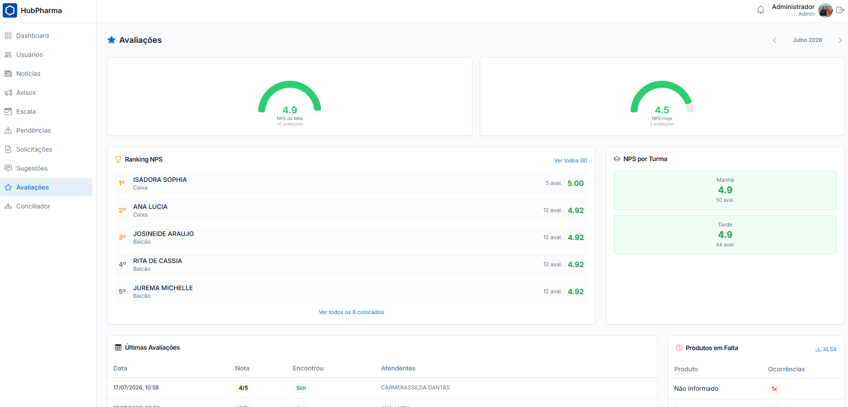Click the Produtos em Falta alert icon

679,348
